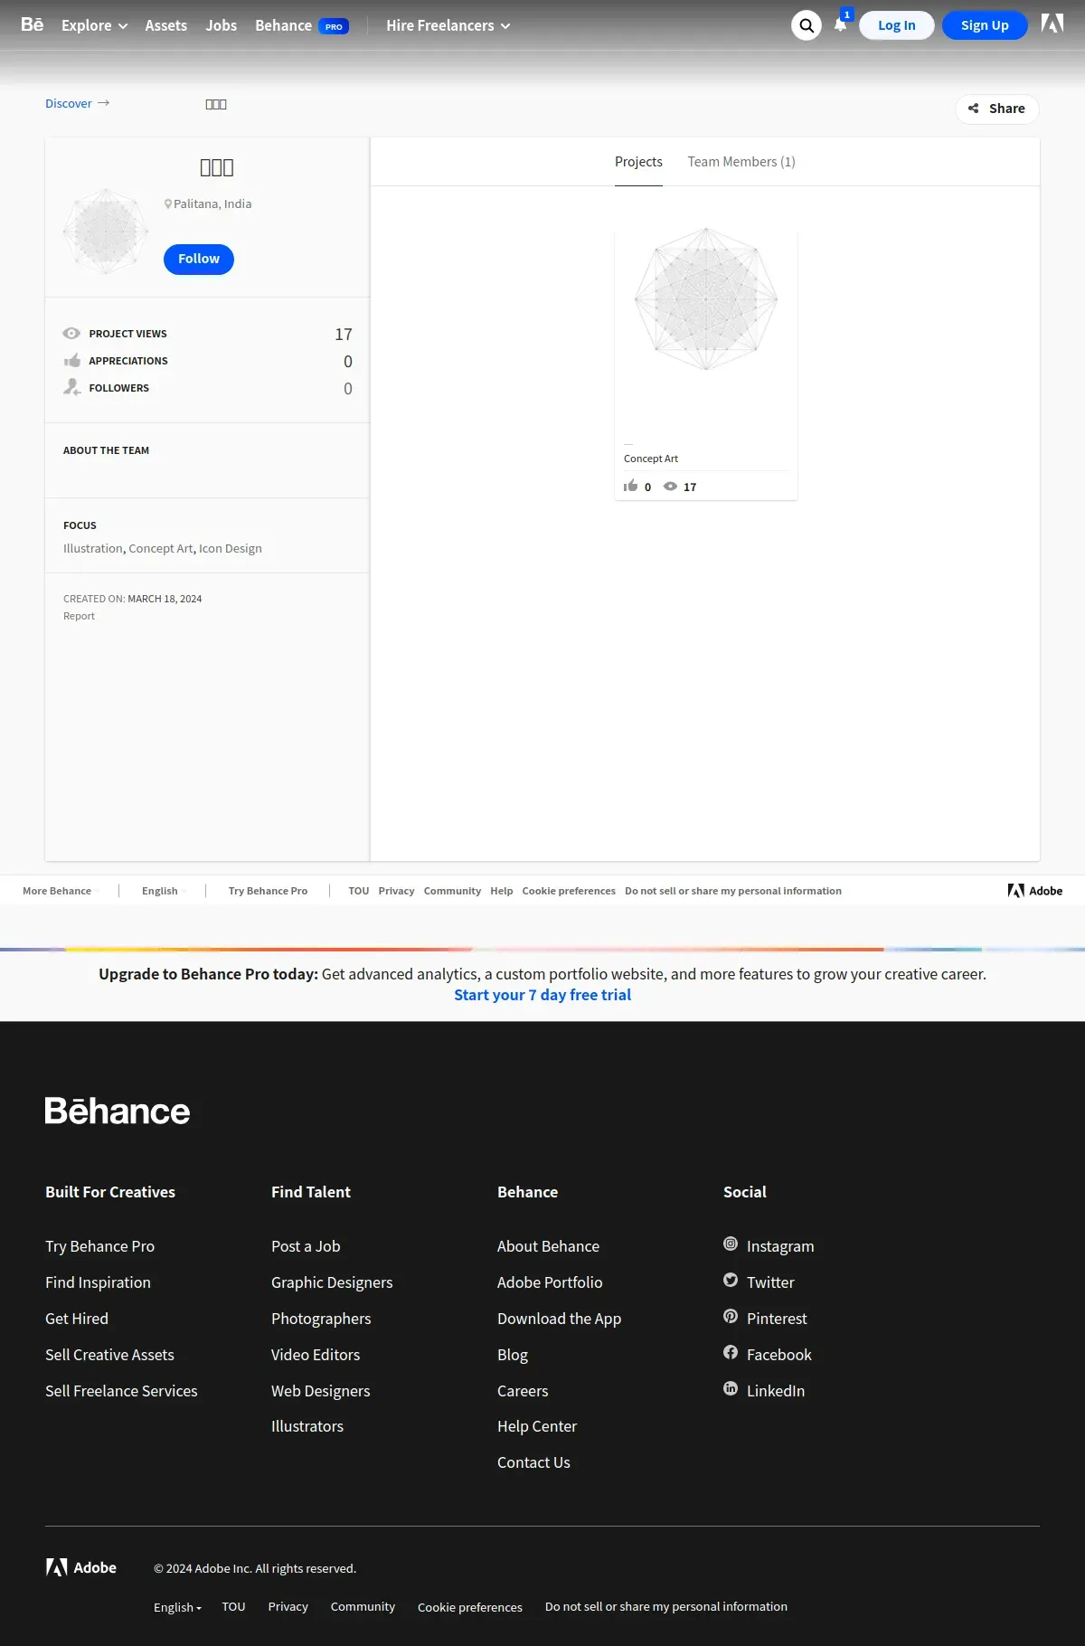Click the large Behance wordmark in footer
The width and height of the screenshot is (1085, 1646).
118,1111
